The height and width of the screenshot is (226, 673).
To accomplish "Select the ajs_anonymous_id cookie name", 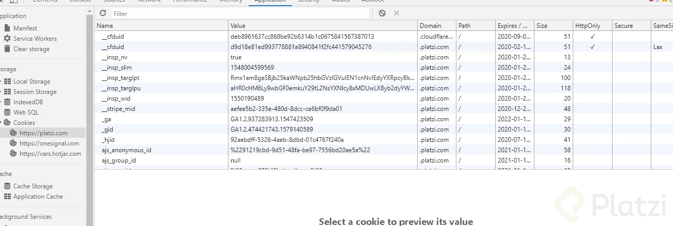I will (126, 150).
